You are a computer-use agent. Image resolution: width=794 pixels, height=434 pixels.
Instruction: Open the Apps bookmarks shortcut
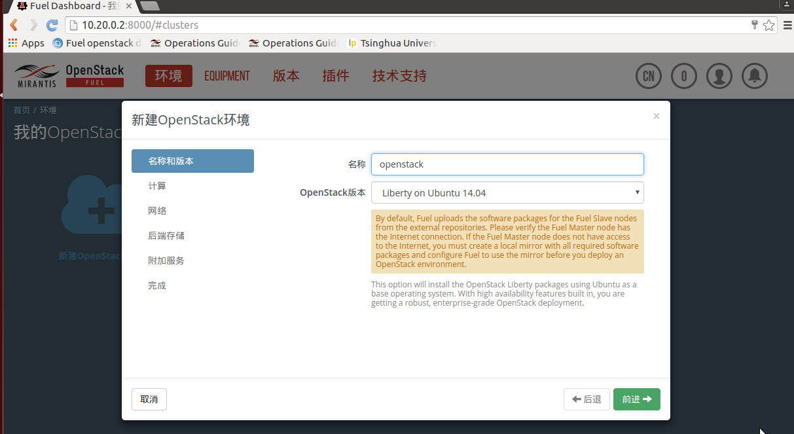point(26,43)
